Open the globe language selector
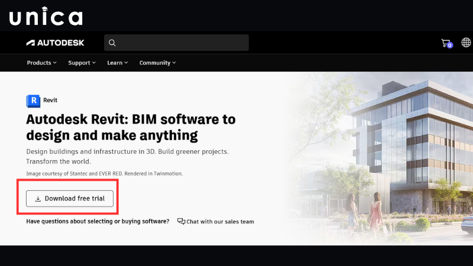Screen dimensions: 473x266 pos(466,43)
